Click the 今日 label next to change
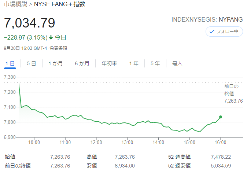The height and width of the screenshot is (173, 247). pyautogui.click(x=60, y=37)
